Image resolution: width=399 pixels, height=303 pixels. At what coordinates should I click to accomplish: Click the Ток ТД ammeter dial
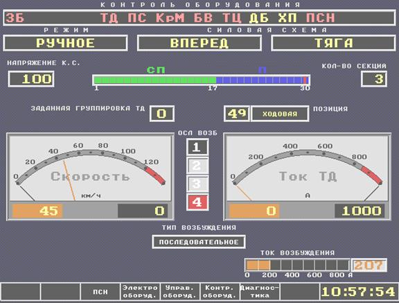307,168
